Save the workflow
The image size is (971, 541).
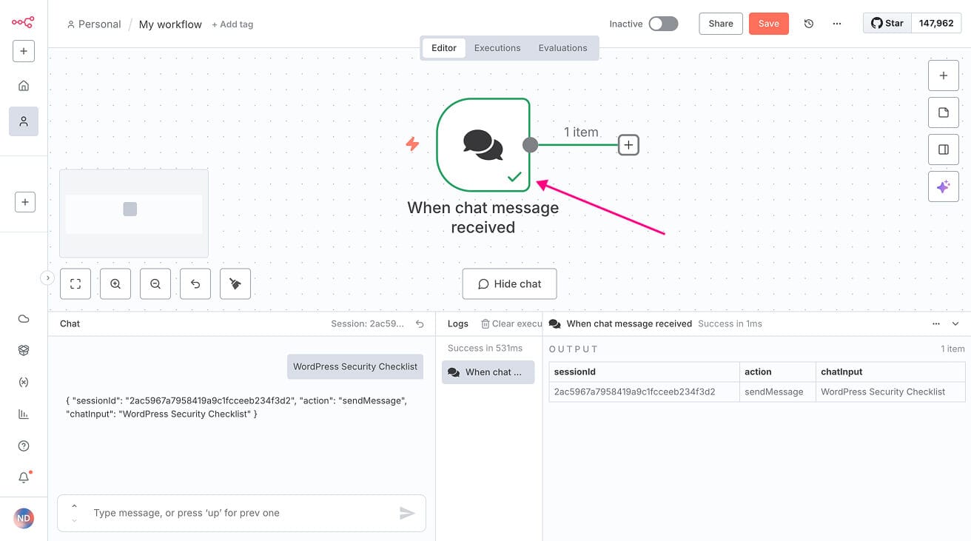point(768,23)
